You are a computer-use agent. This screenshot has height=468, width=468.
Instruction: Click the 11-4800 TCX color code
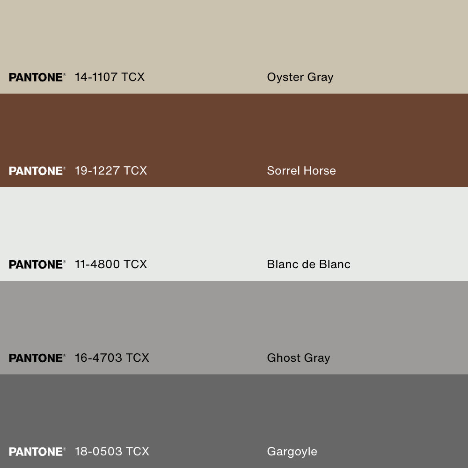[111, 264]
